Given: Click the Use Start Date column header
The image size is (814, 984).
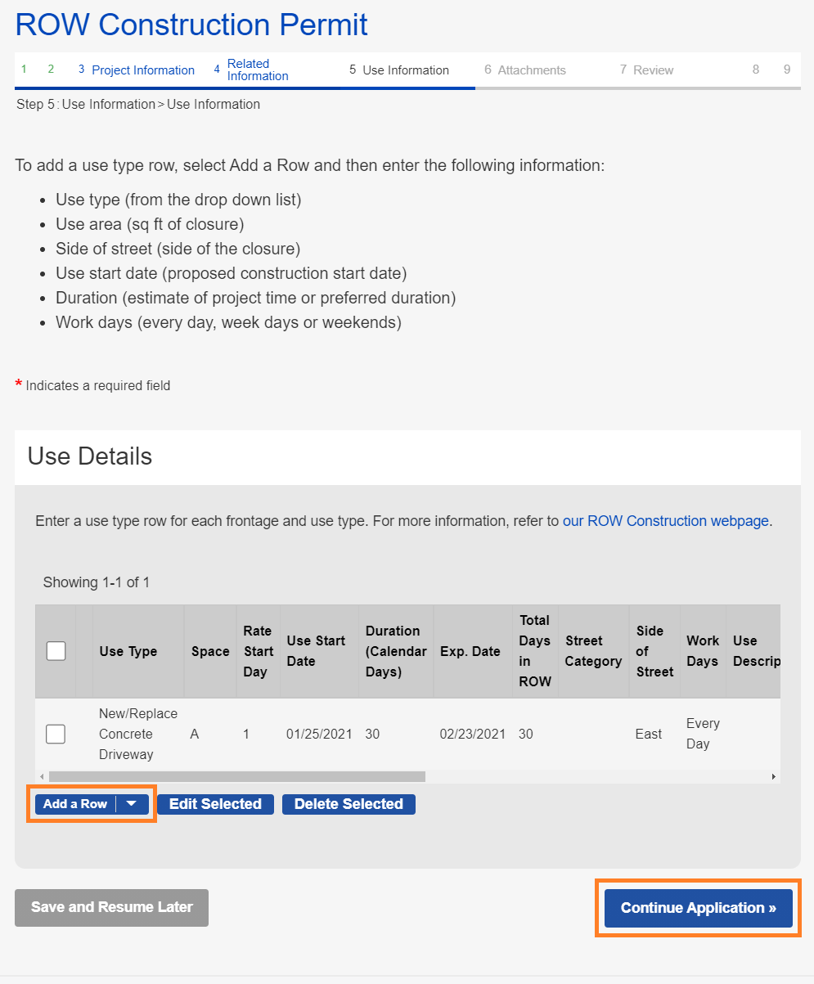Looking at the screenshot, I should click(x=317, y=651).
